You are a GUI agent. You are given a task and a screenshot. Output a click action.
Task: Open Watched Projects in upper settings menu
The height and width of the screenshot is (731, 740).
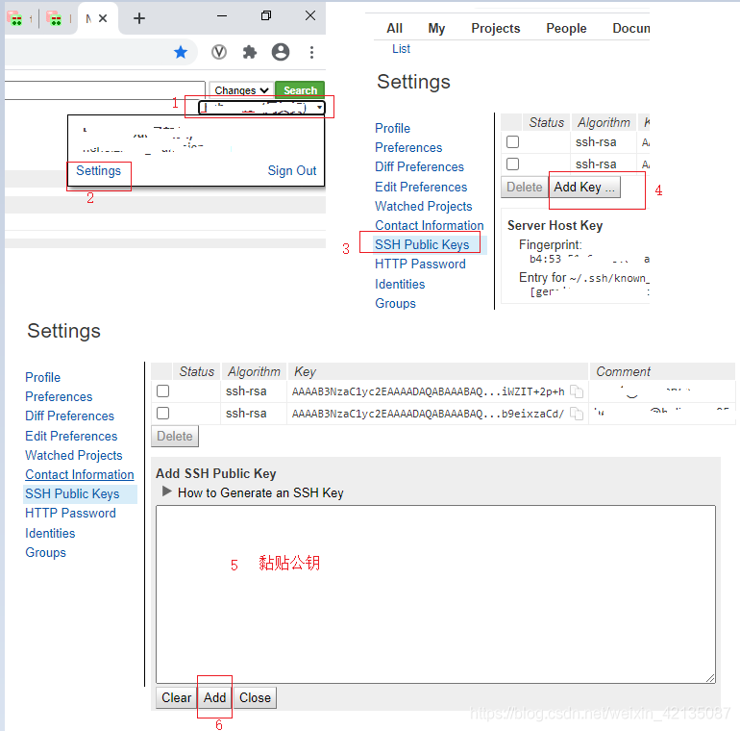tap(423, 207)
